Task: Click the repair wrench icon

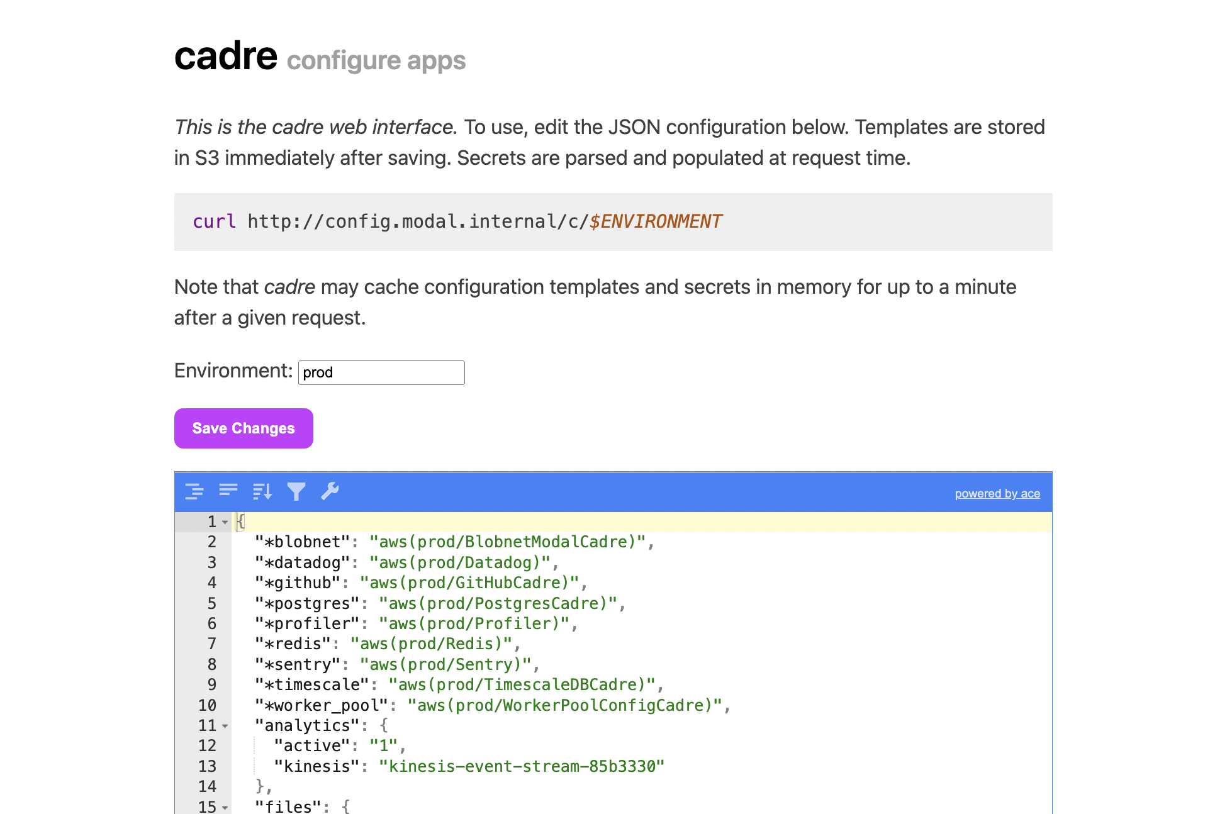Action: pyautogui.click(x=330, y=491)
